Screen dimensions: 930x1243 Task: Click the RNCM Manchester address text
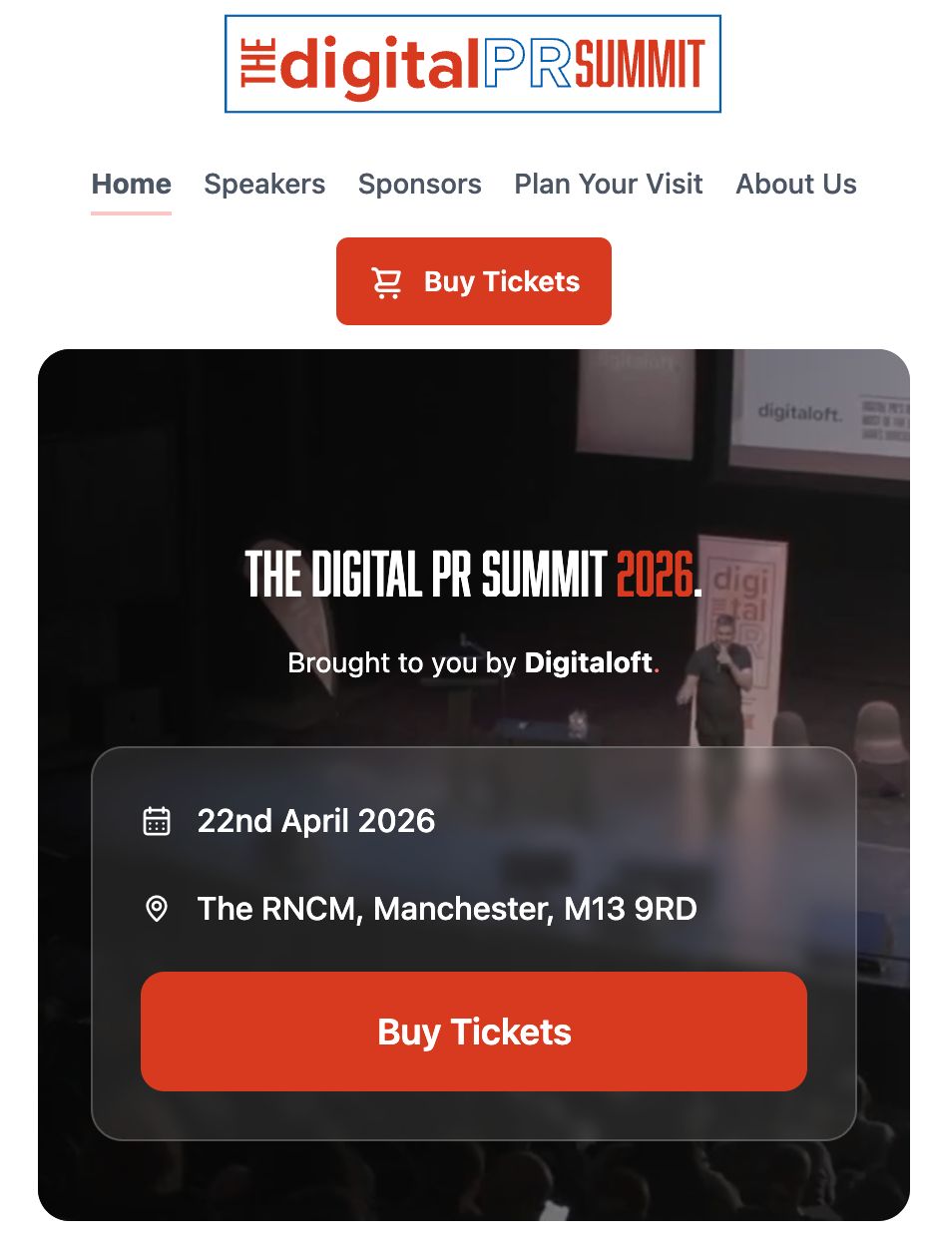(x=447, y=909)
